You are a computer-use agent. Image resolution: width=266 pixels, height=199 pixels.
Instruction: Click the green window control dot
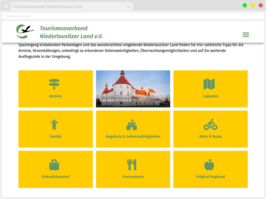click(244, 5)
